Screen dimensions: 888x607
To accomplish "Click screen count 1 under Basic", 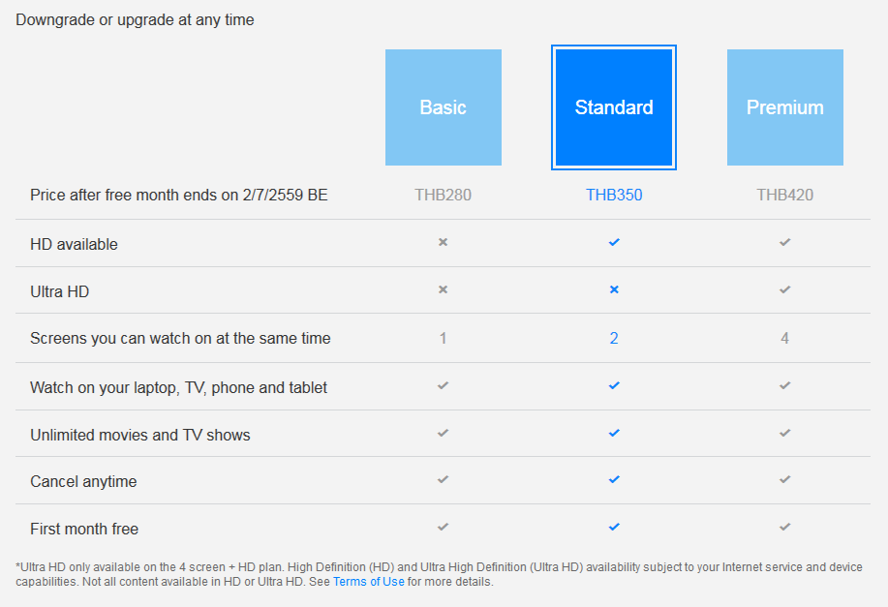I will pyautogui.click(x=443, y=338).
